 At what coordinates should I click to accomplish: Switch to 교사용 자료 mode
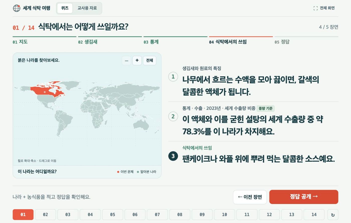point(87,8)
